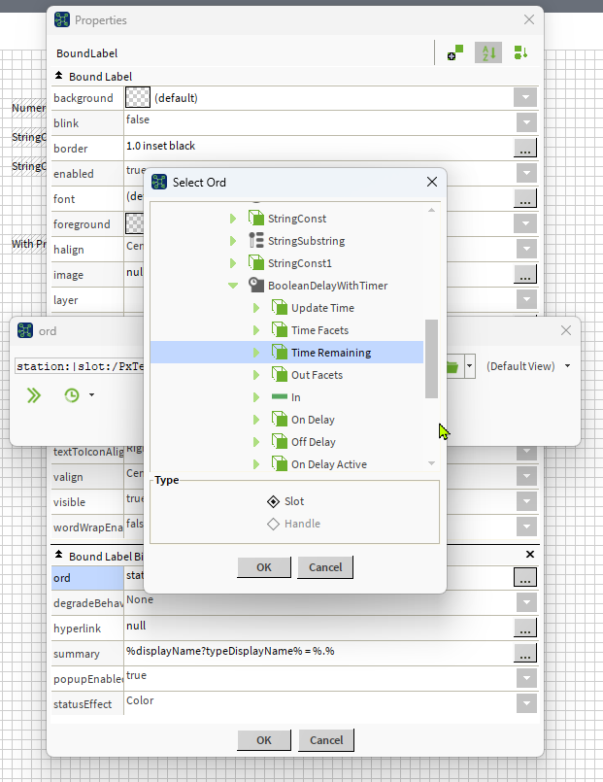Click the green folder icon in ord dialog
The width and height of the screenshot is (603, 782).
[452, 366]
